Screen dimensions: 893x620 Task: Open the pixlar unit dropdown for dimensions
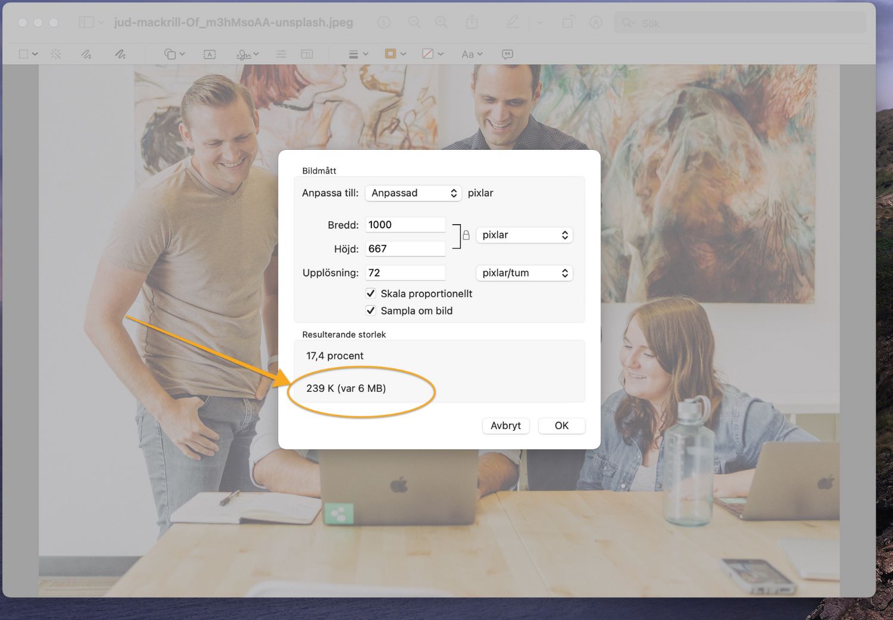(524, 235)
